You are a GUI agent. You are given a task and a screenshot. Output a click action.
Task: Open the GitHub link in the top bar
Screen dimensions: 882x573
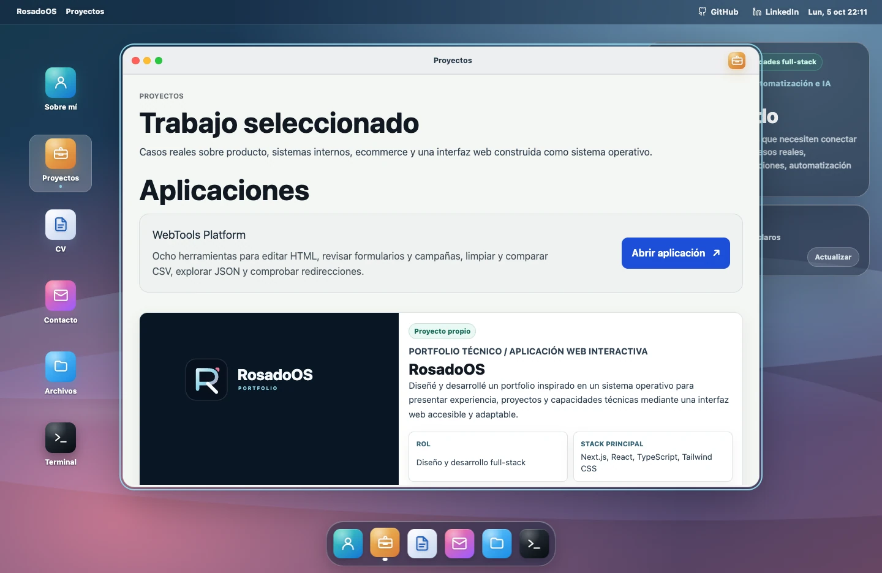(718, 12)
